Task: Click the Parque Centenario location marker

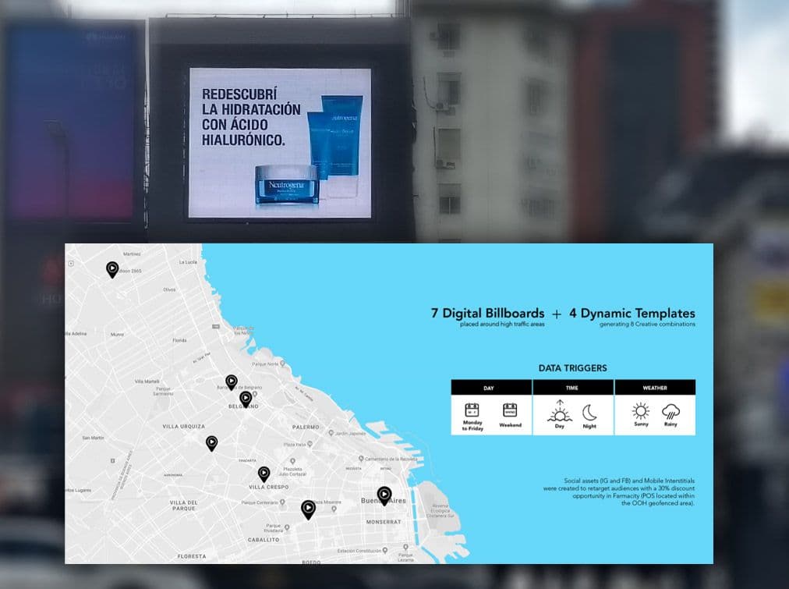Action: (x=282, y=502)
